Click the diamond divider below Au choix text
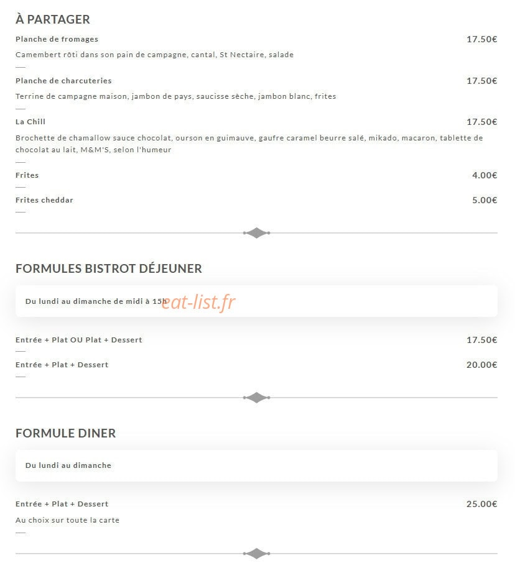 [257, 554]
